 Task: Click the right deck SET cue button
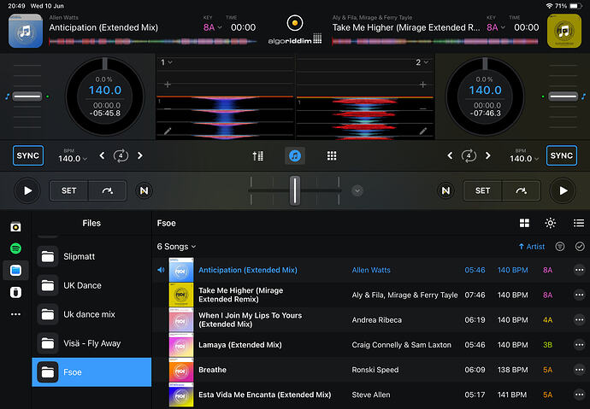[482, 190]
